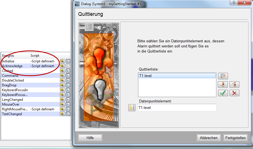
Task: Select the Initialize event row
Action: [36, 61]
